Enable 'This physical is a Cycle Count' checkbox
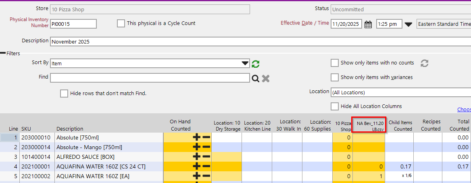 pos(121,23)
